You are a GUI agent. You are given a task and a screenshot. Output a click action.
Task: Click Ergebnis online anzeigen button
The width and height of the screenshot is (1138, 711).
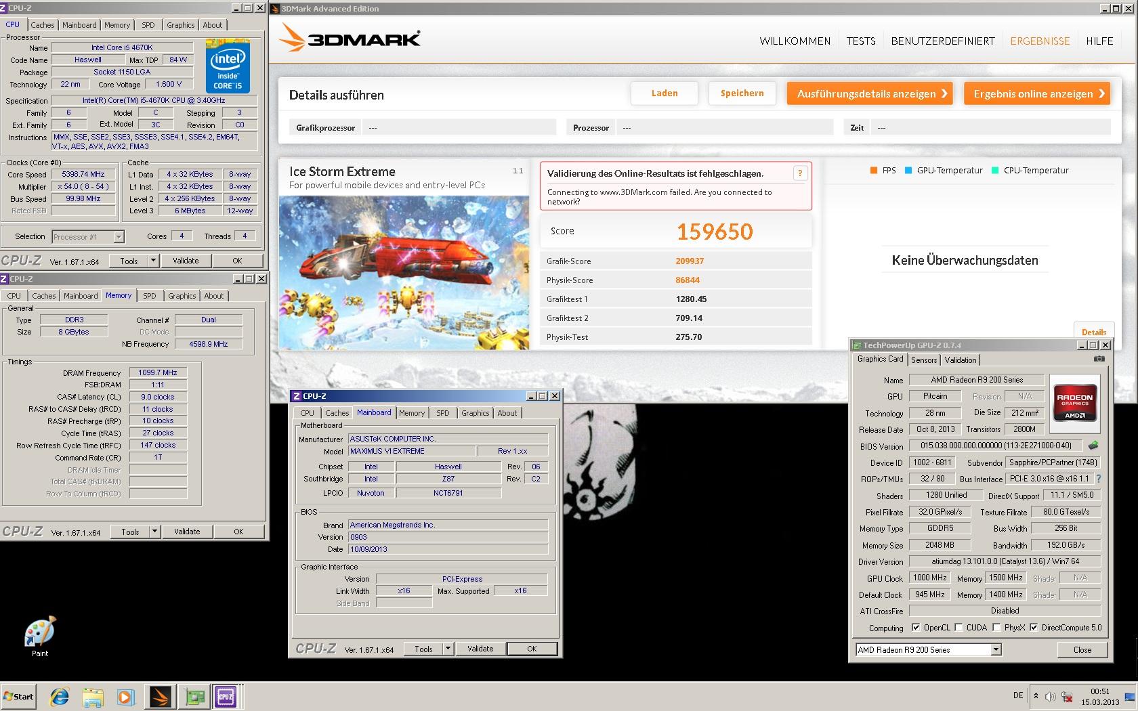point(1037,93)
